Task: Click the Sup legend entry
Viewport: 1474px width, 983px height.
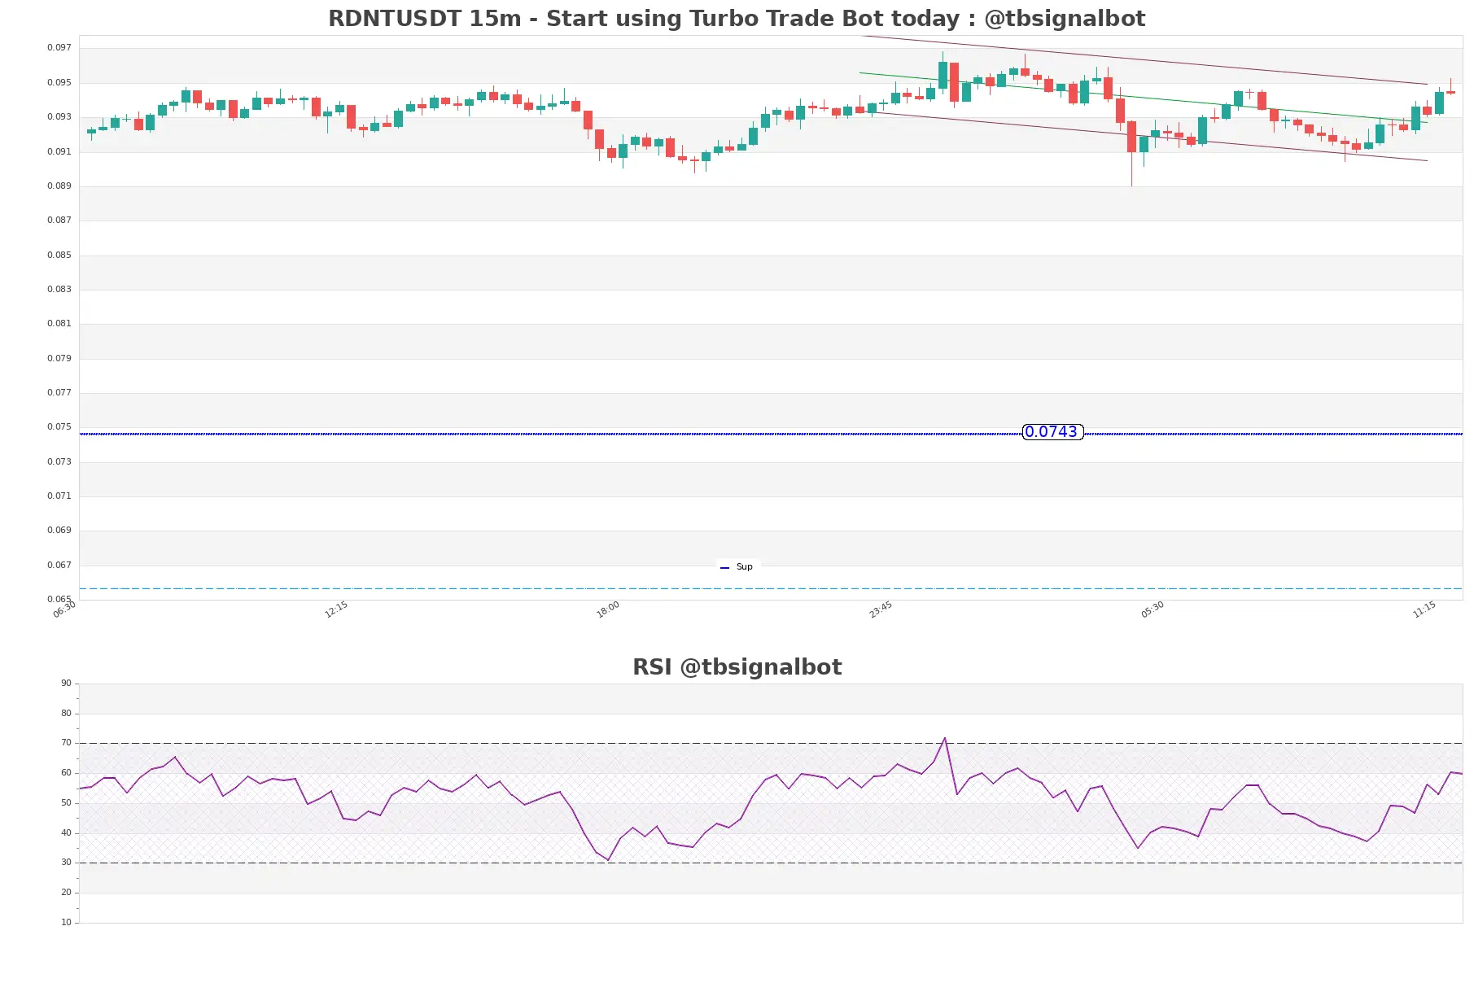Action: (x=737, y=566)
